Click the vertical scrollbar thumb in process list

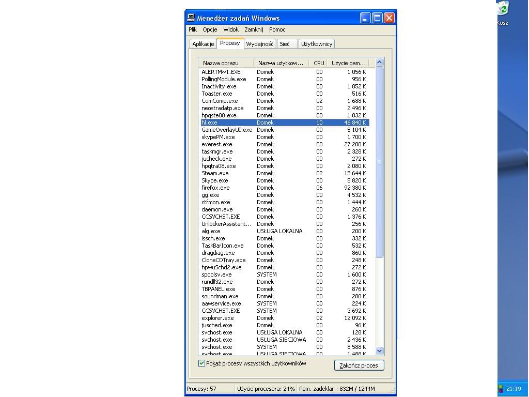click(x=379, y=162)
